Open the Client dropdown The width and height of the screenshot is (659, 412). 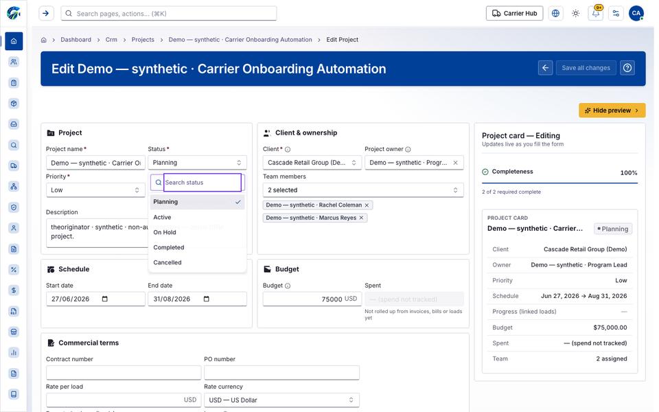point(312,163)
